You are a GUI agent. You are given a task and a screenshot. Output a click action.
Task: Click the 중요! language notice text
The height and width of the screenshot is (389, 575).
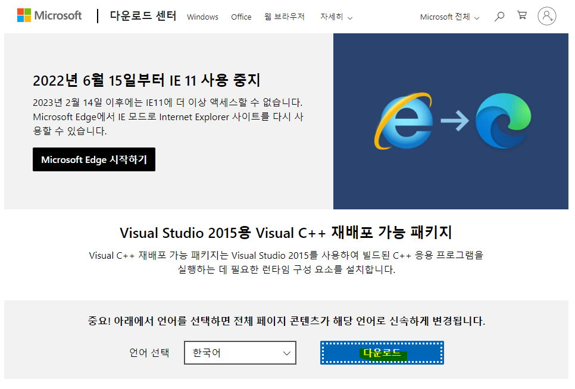click(286, 321)
